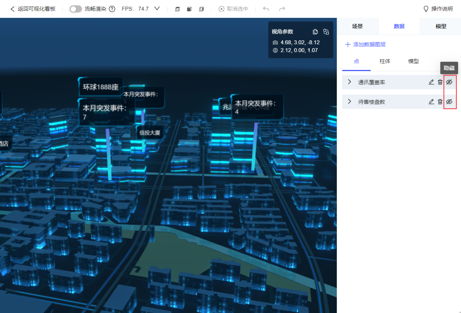The image size is (461, 313).
Task: Hide the 待售楼盘数 layer
Action: pos(449,102)
